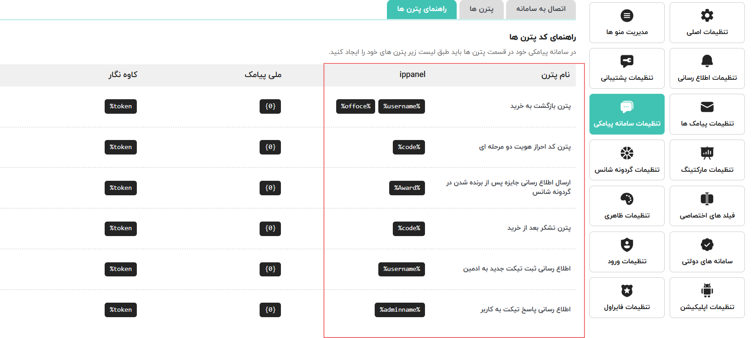Switch to the پترن ها tab
Image resolution: width=753 pixels, height=338 pixels.
coord(481,9)
